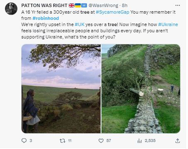The height and width of the screenshot is (149, 188).
Task: Follow the #robinhood hashtag
Action: [46, 18]
